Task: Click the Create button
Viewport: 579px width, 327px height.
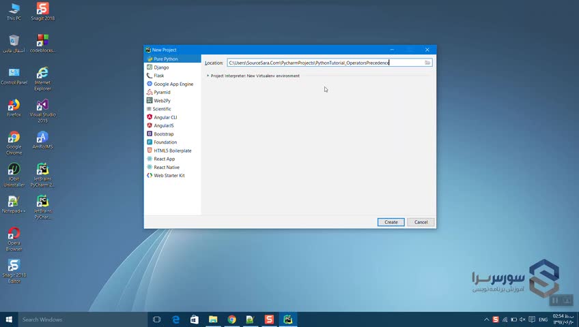Action: click(x=391, y=222)
